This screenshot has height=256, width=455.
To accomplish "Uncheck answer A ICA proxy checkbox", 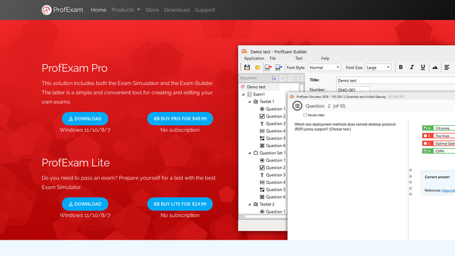I will point(425,128).
